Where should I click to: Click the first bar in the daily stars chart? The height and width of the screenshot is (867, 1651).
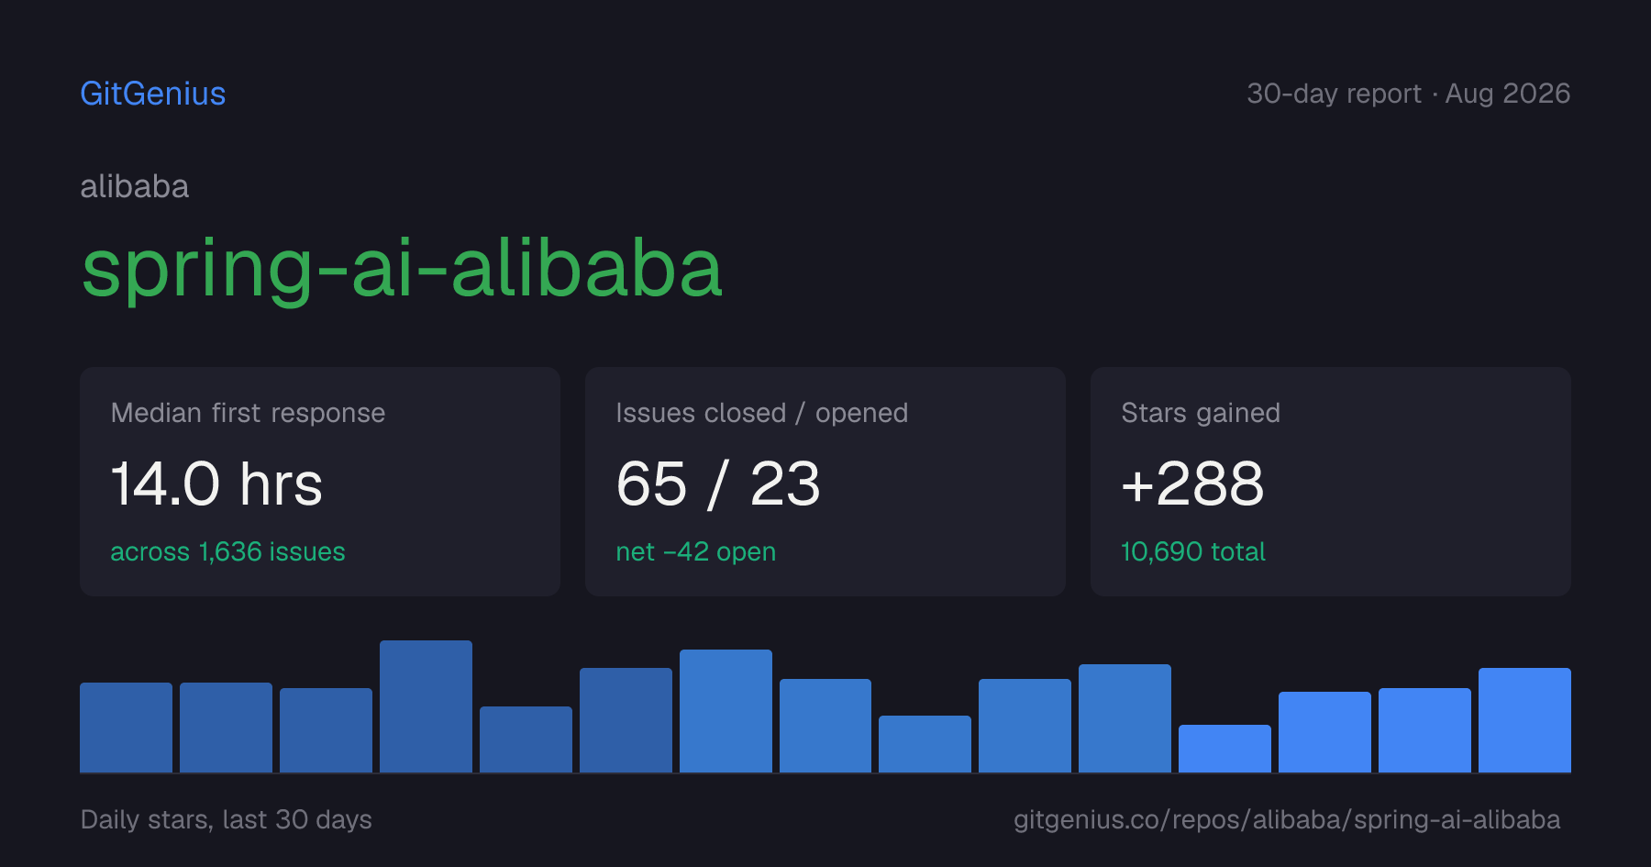point(126,728)
